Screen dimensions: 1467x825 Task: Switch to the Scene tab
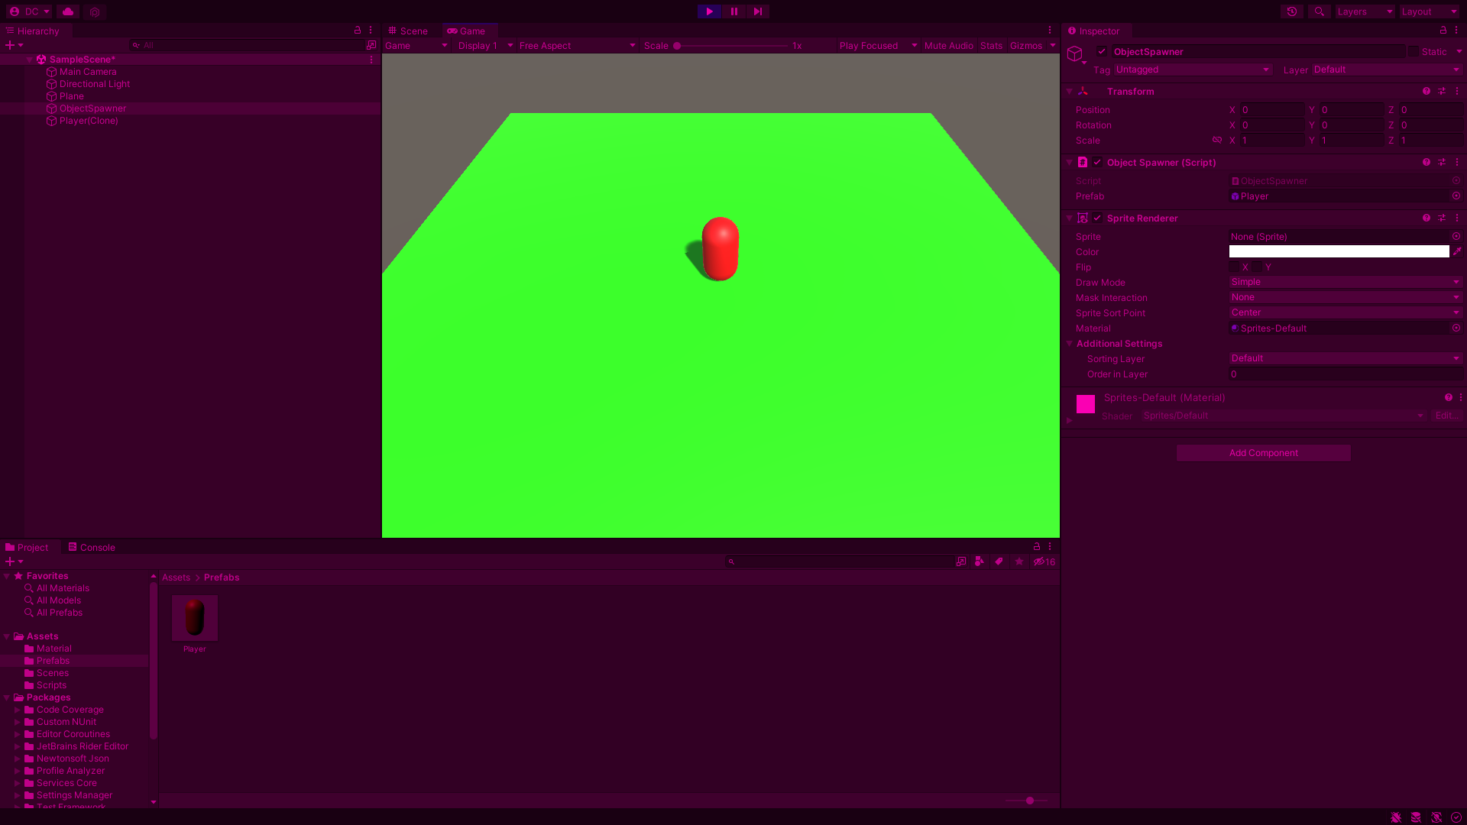[x=408, y=31]
